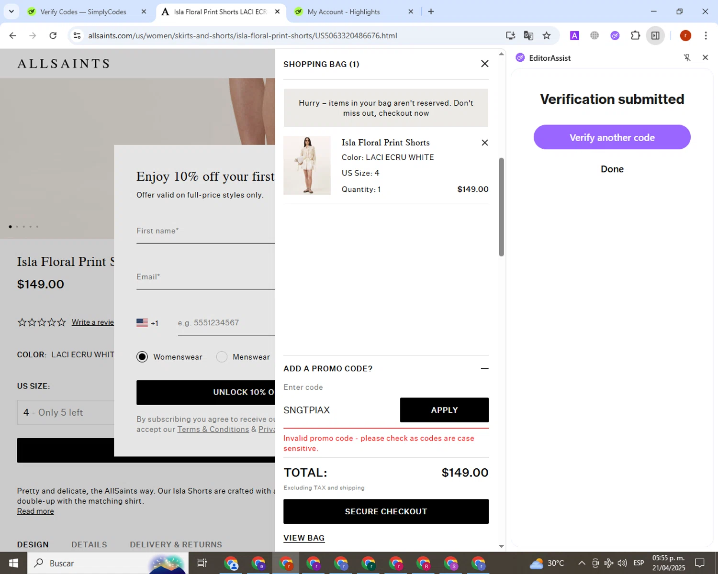718x574 pixels.
Task: Click the Write a review link
Action: click(93, 322)
